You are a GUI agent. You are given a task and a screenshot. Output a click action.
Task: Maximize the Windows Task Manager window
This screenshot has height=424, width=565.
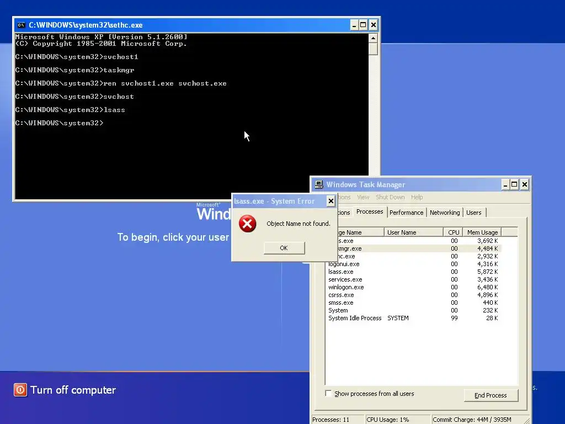click(x=515, y=184)
